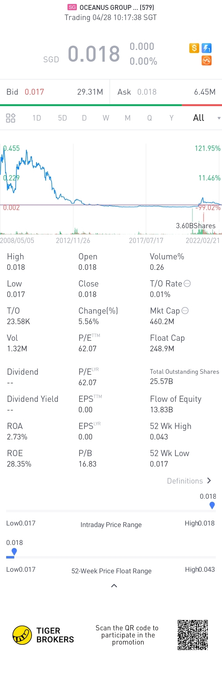Collapse the details with up chevron

[114, 586]
